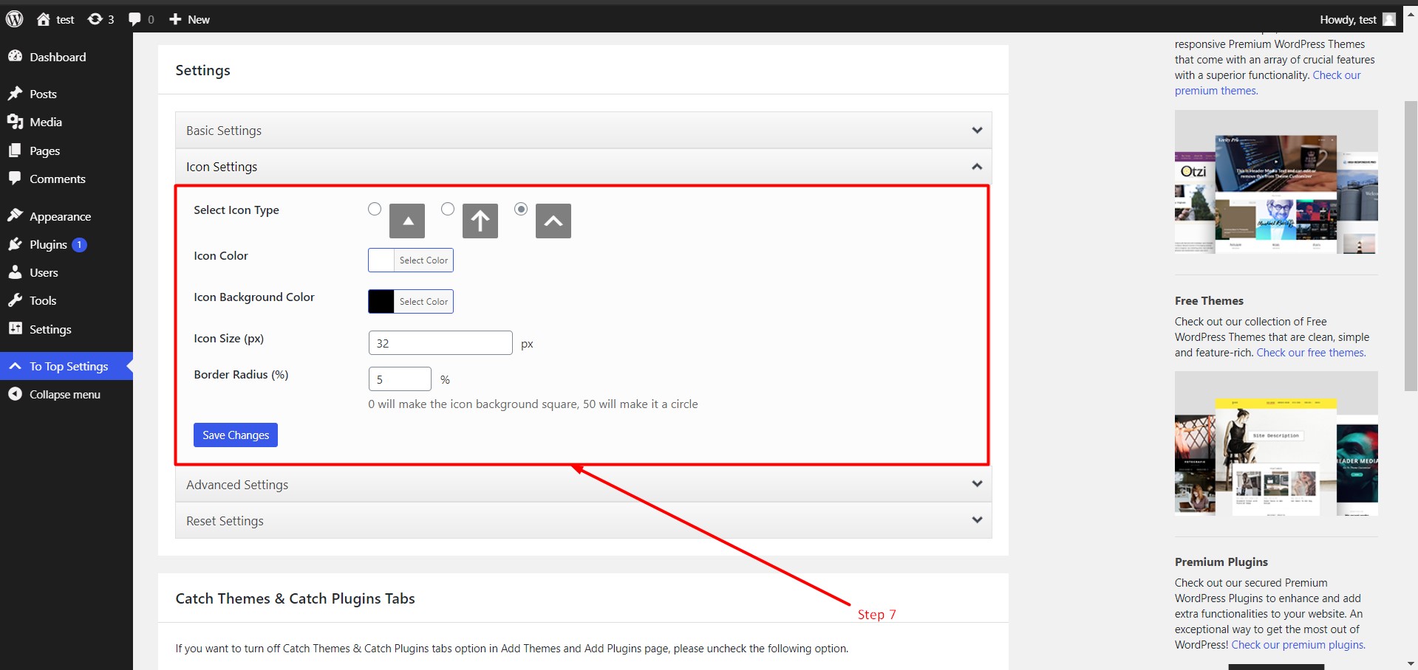The image size is (1418, 670).
Task: Click the Settings sliders icon in sidebar
Action: [x=15, y=328]
